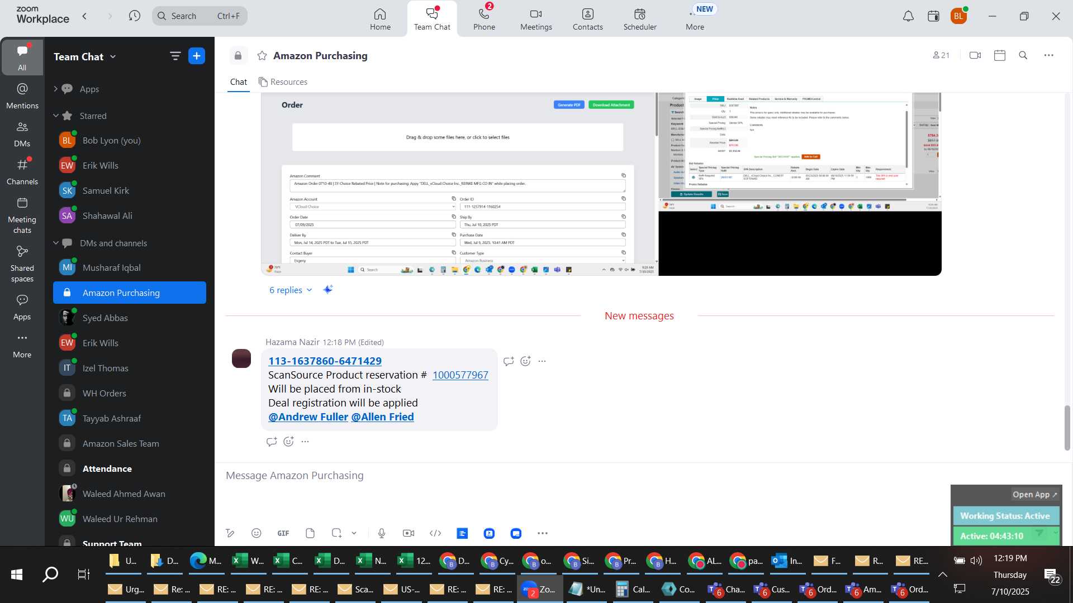Search within the Amazon Purchasing chat
This screenshot has height=603, width=1073.
click(x=1023, y=55)
